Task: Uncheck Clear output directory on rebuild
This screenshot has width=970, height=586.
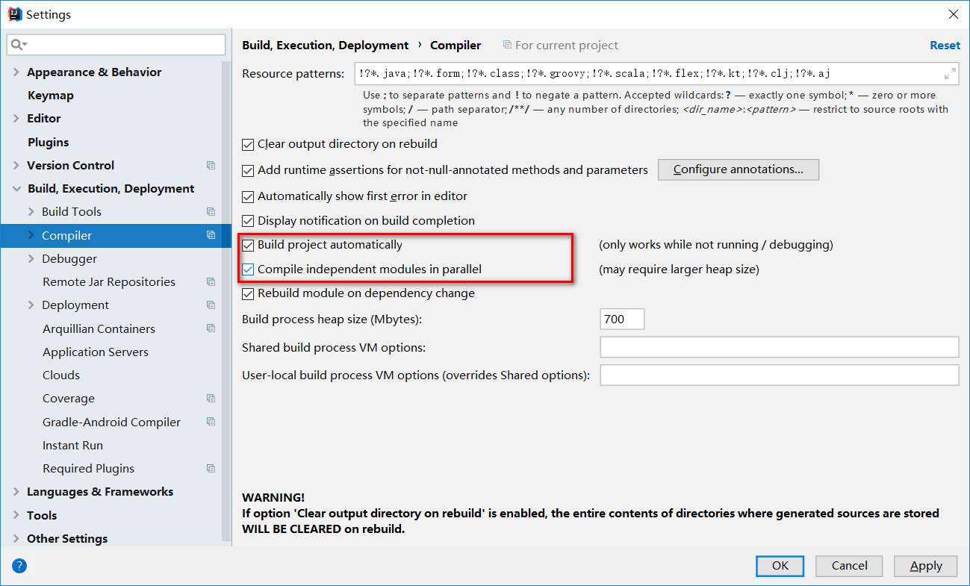Action: tap(248, 144)
